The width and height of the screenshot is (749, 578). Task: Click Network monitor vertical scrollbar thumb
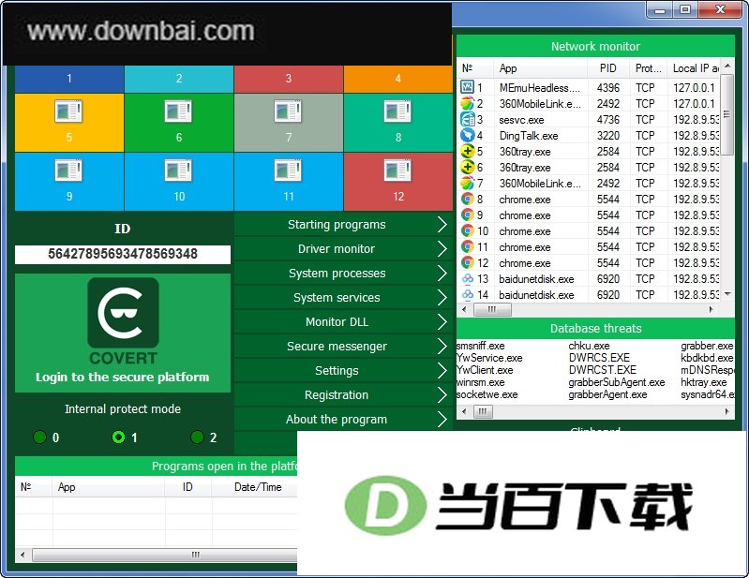pos(727,114)
